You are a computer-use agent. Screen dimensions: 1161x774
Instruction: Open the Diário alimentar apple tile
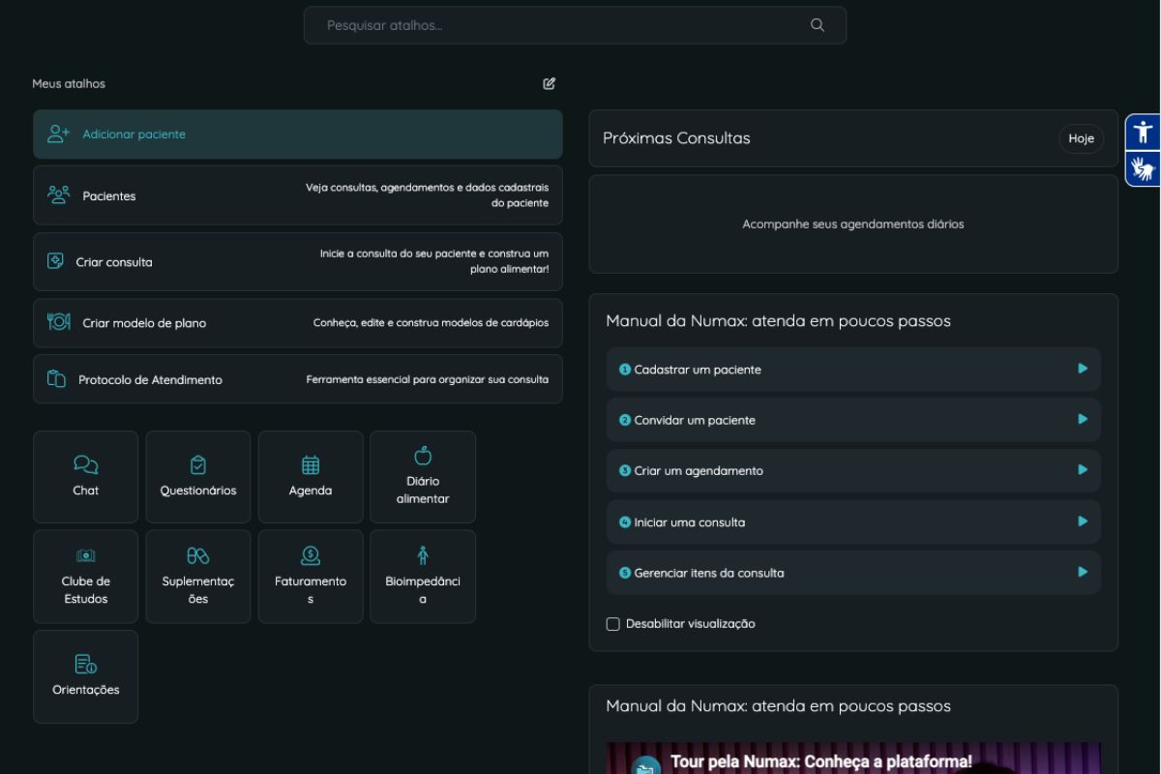423,477
